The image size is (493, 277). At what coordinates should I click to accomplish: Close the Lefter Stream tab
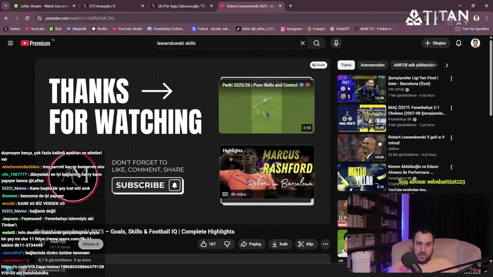pyautogui.click(x=74, y=6)
